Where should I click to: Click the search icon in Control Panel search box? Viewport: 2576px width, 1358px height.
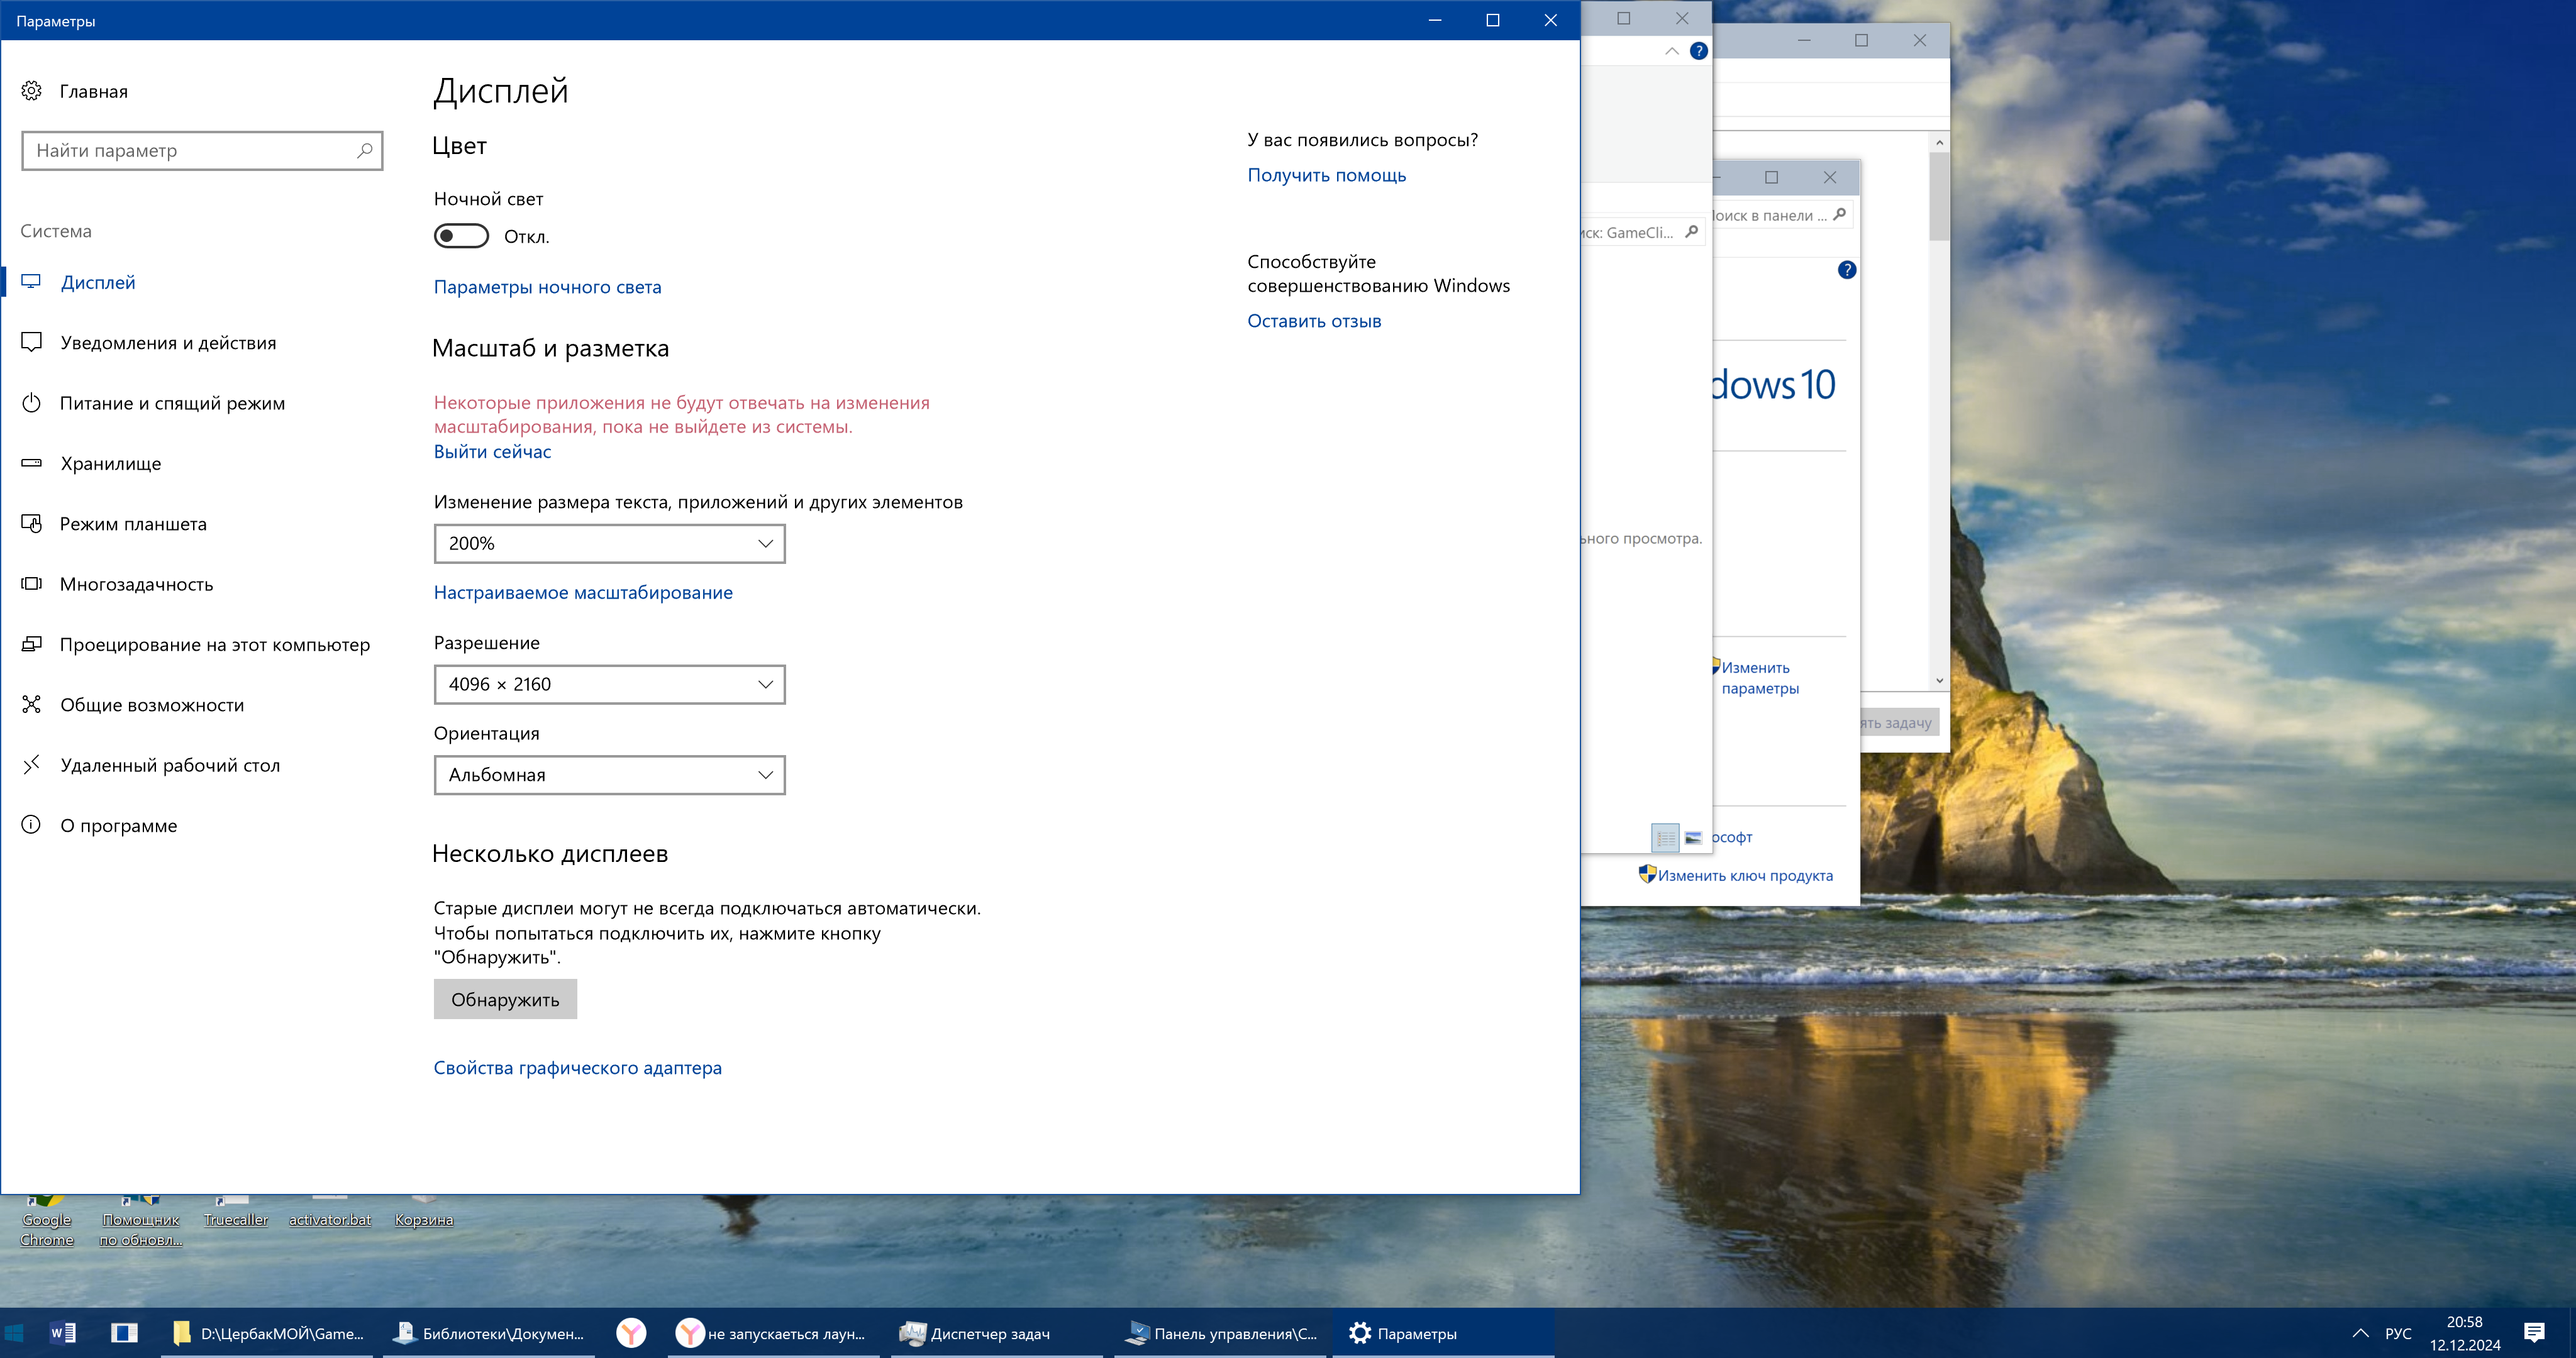1839,214
